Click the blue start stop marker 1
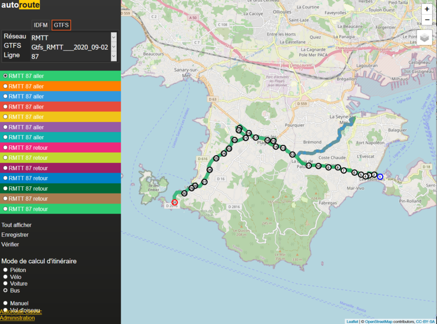Image resolution: width=437 pixels, height=324 pixels. tap(380, 176)
